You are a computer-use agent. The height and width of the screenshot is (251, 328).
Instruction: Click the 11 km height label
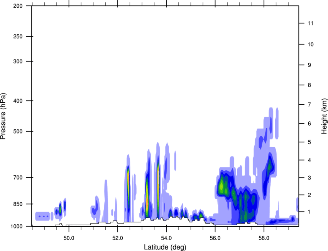pos(311,23)
